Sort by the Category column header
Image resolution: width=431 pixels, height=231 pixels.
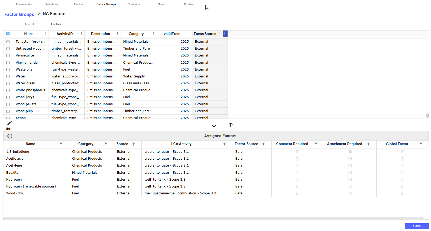point(136,34)
